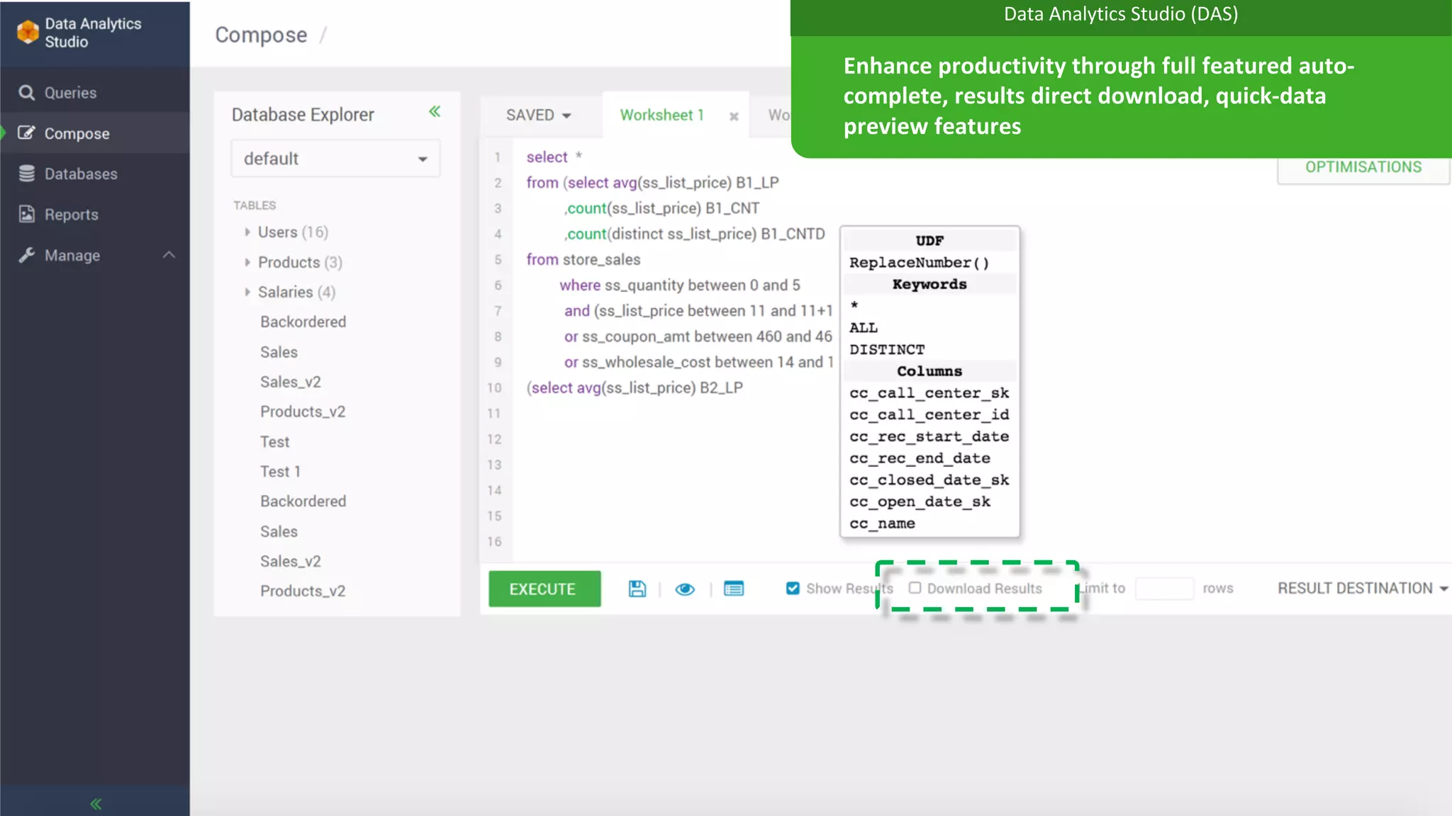
Task: Click editor line 5 'from store_sales'
Action: click(x=583, y=260)
